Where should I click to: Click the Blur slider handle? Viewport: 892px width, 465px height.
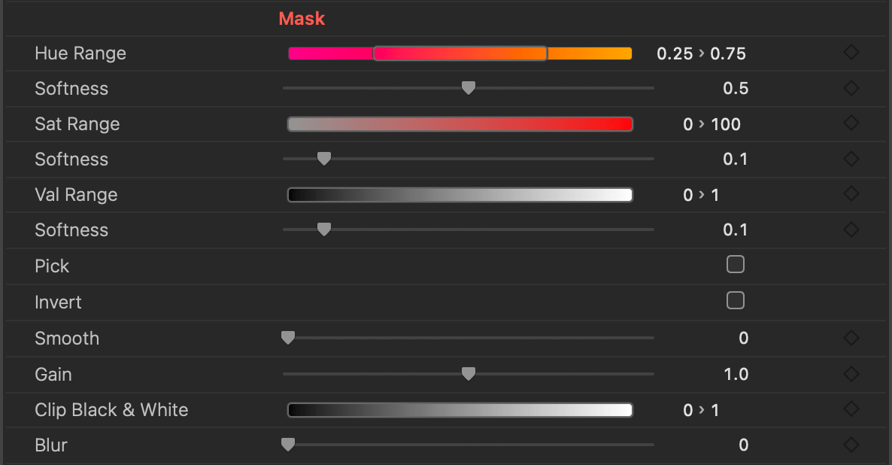[x=287, y=445]
